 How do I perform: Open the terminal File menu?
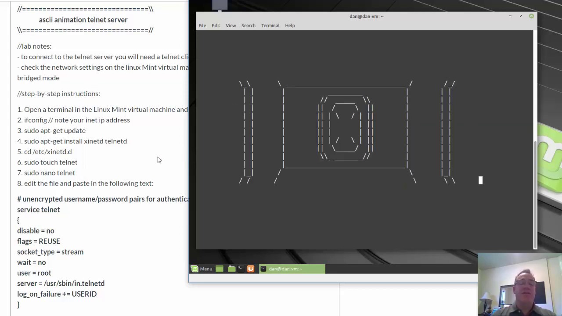point(202,25)
